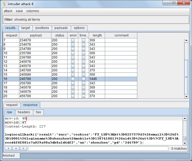Select row with payload 236789
Image resolution: width=192 pixels, height=161 pixels.
pyautogui.click(x=70, y=57)
